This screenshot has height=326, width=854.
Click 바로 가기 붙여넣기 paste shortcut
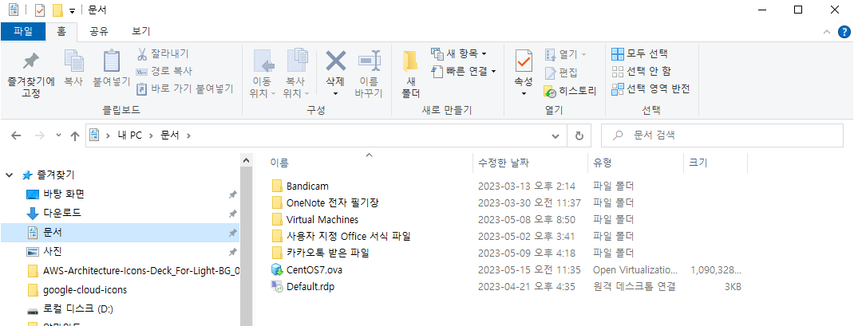pyautogui.click(x=184, y=88)
